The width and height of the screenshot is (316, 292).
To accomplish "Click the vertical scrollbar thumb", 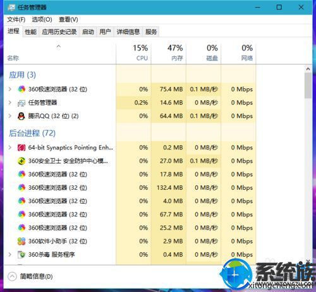I will pyautogui.click(x=308, y=85).
